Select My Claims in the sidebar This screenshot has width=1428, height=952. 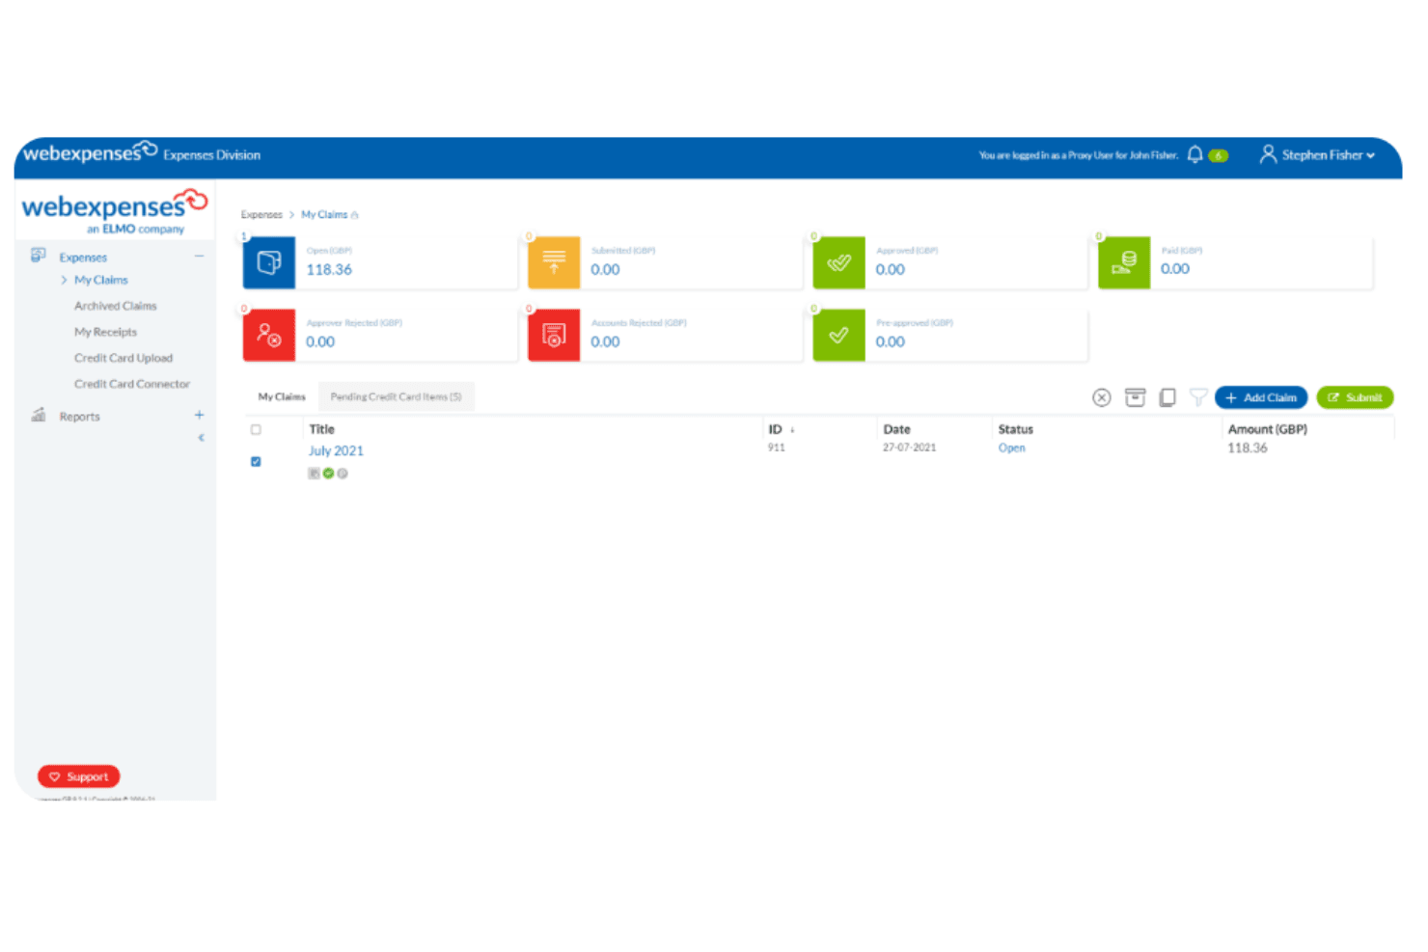[x=100, y=280]
